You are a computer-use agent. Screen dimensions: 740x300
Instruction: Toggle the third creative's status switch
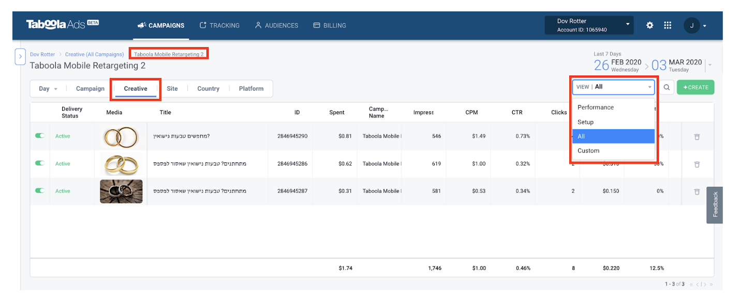coord(39,190)
